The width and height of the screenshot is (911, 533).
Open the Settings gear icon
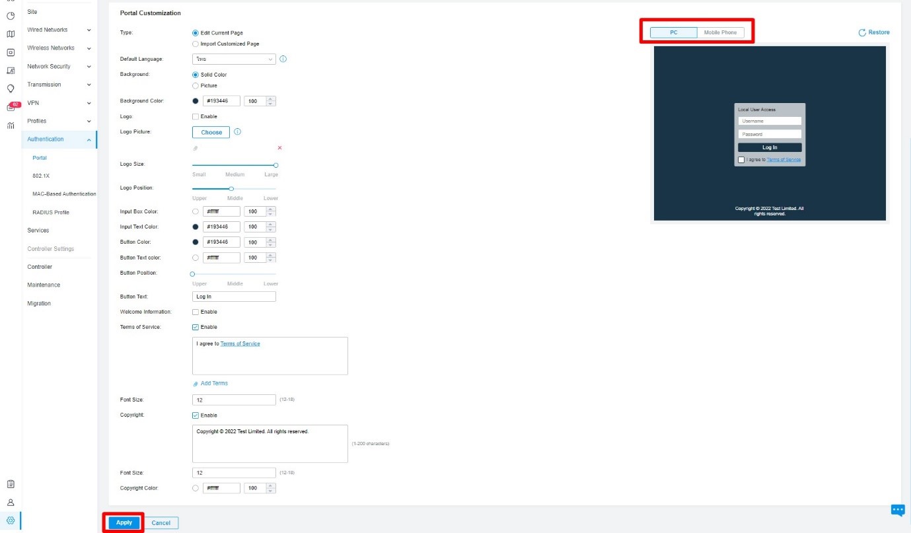[x=11, y=520]
